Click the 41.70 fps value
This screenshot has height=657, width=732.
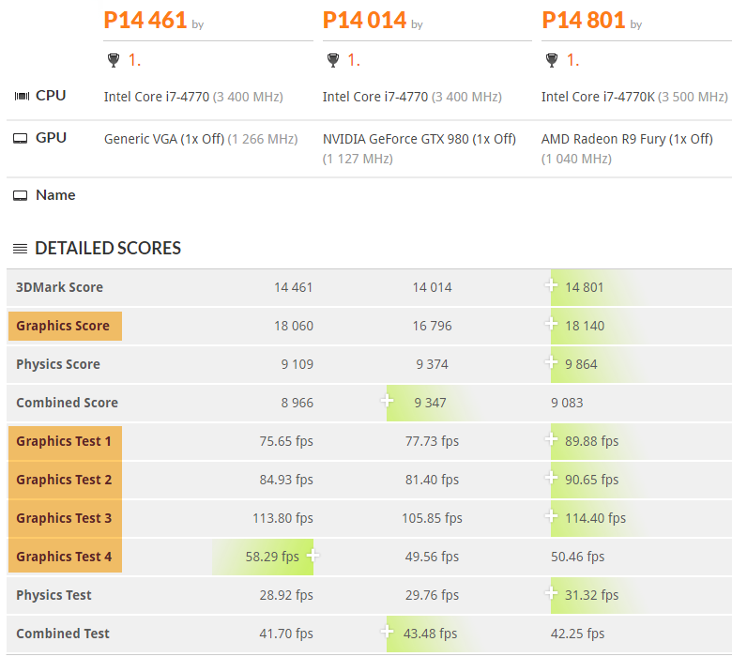click(286, 634)
